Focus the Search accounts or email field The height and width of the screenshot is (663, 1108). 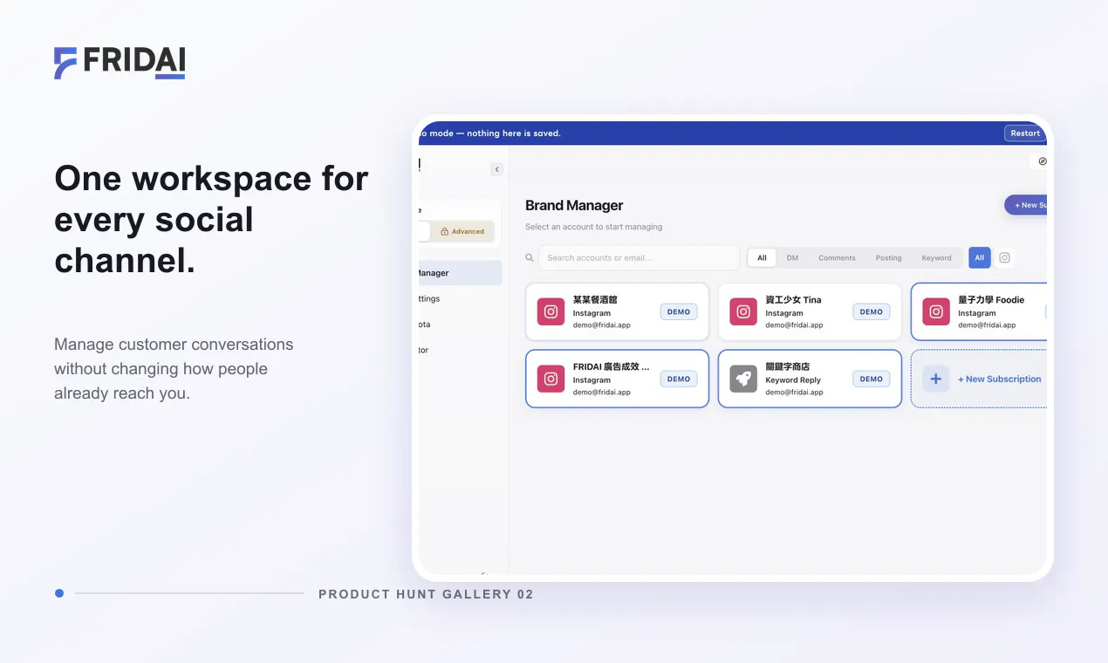point(639,257)
